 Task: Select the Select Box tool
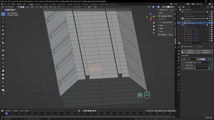[3, 14]
